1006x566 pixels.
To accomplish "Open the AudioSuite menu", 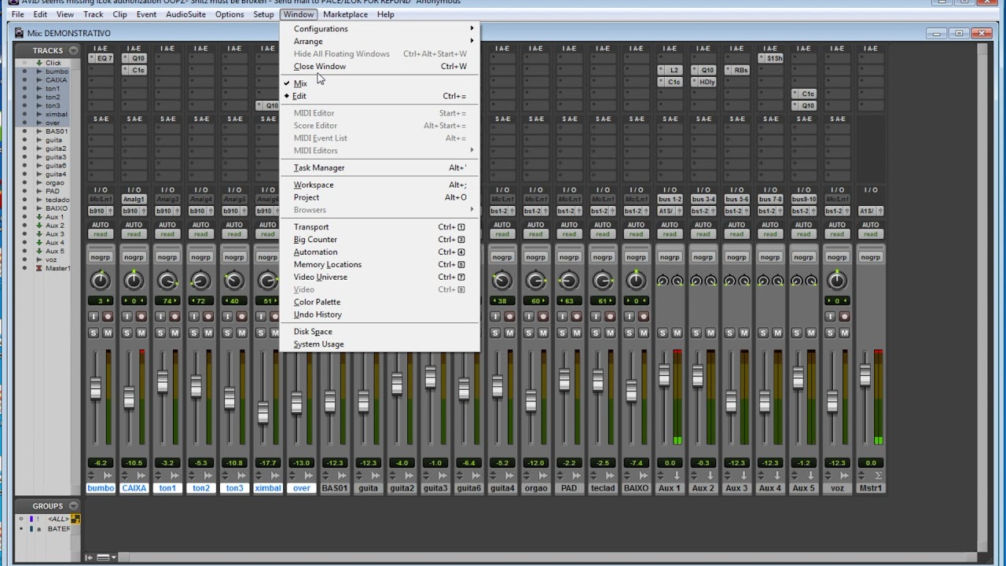I will [186, 14].
